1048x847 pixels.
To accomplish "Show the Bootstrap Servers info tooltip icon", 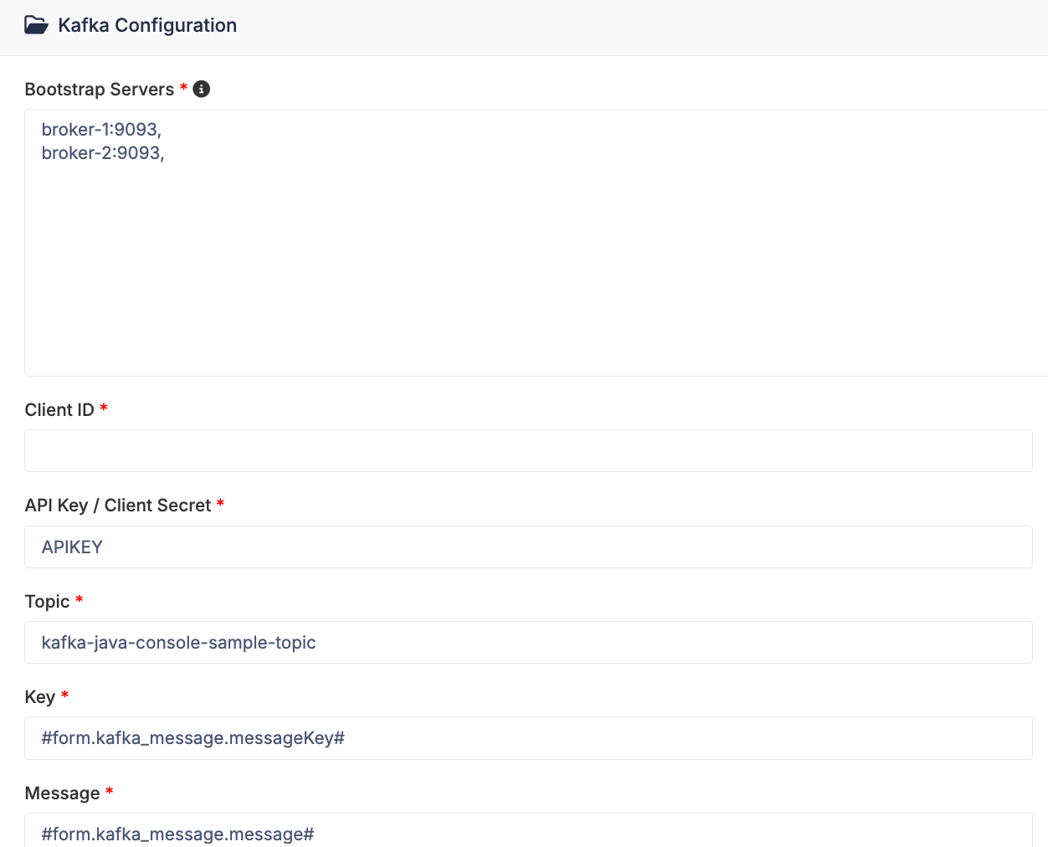I will click(x=202, y=89).
